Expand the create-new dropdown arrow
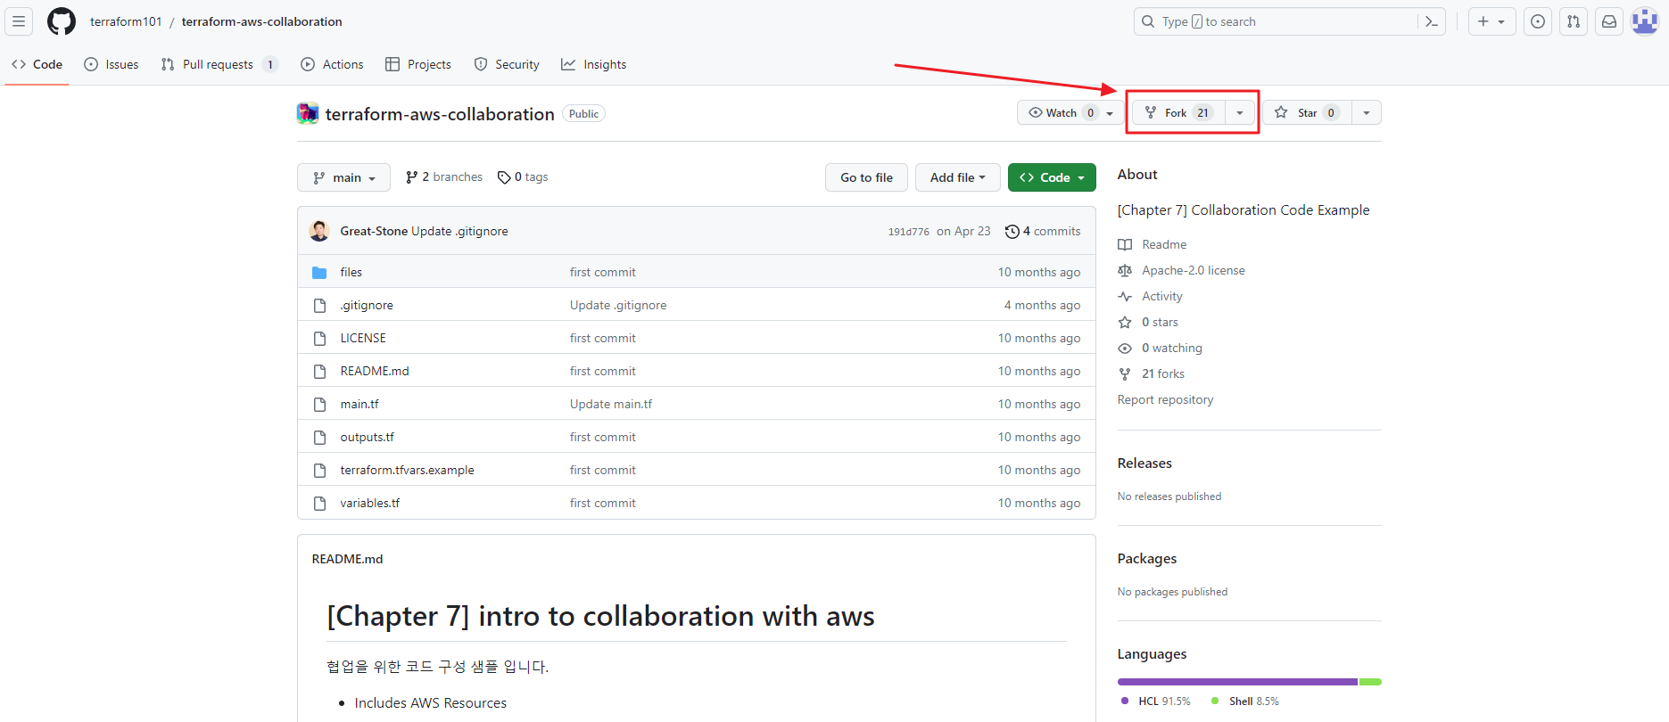 tap(1501, 21)
